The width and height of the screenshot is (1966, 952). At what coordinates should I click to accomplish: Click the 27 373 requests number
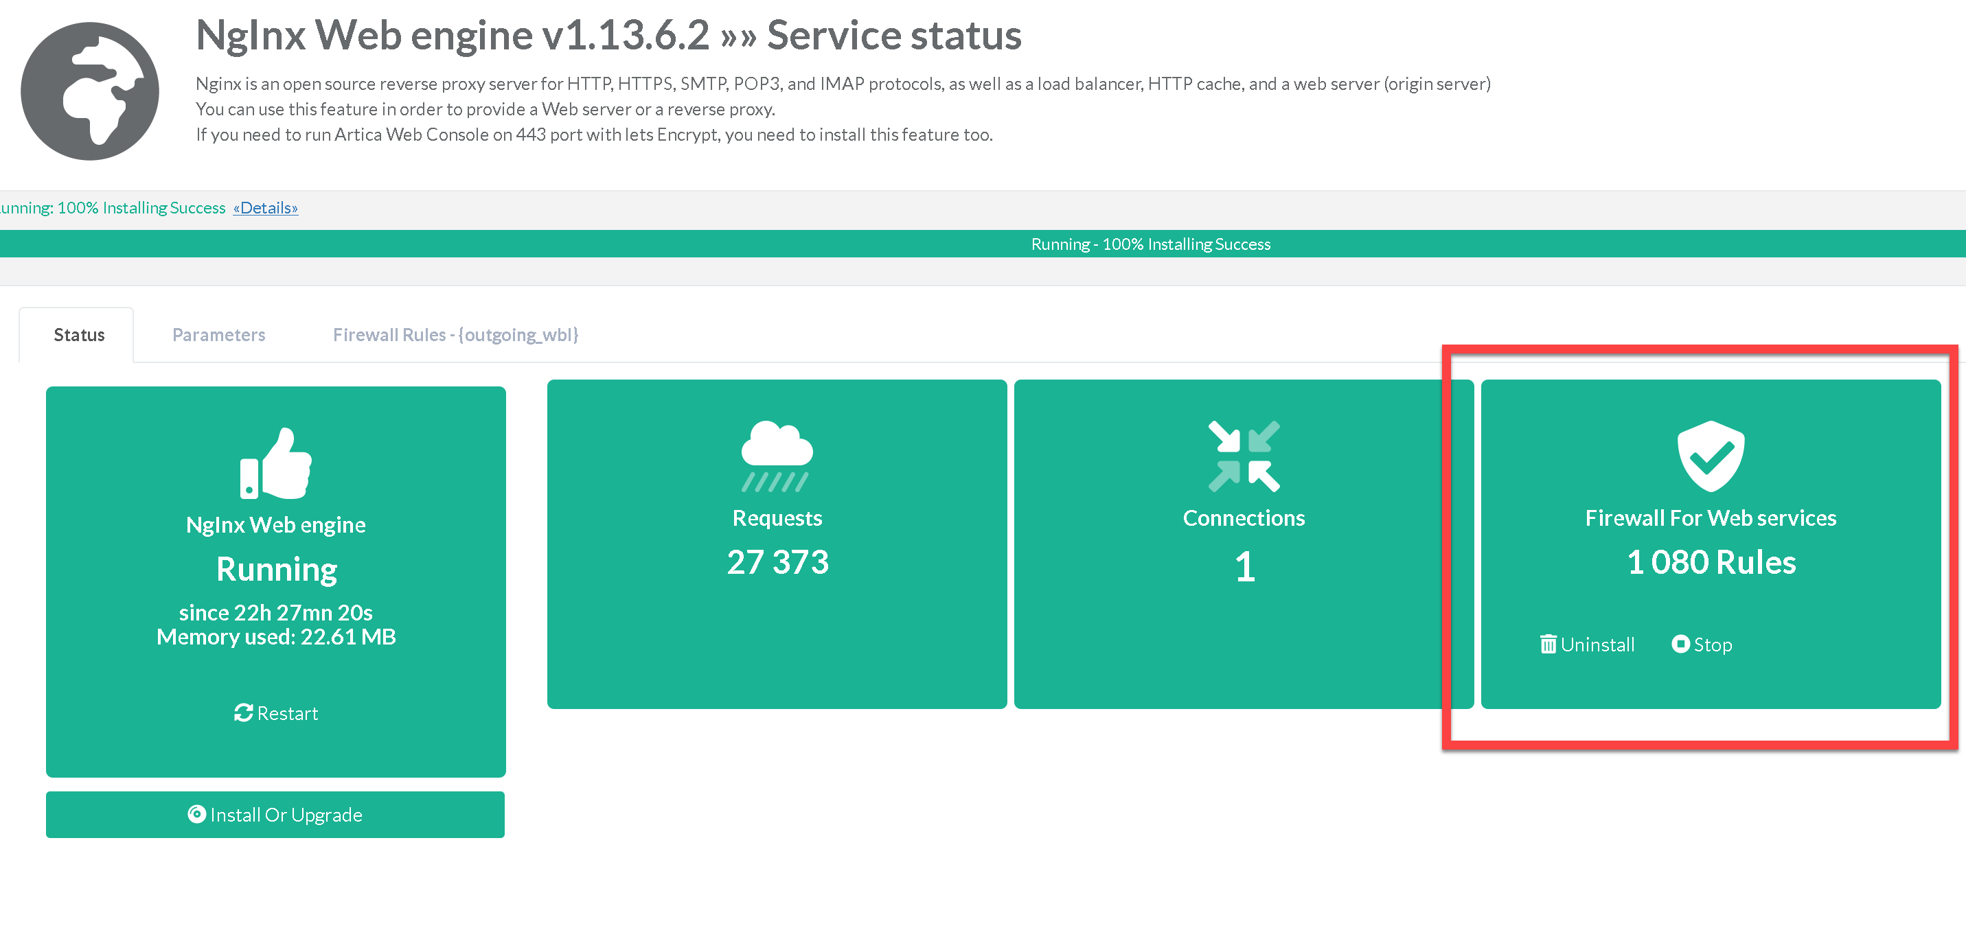(x=777, y=562)
